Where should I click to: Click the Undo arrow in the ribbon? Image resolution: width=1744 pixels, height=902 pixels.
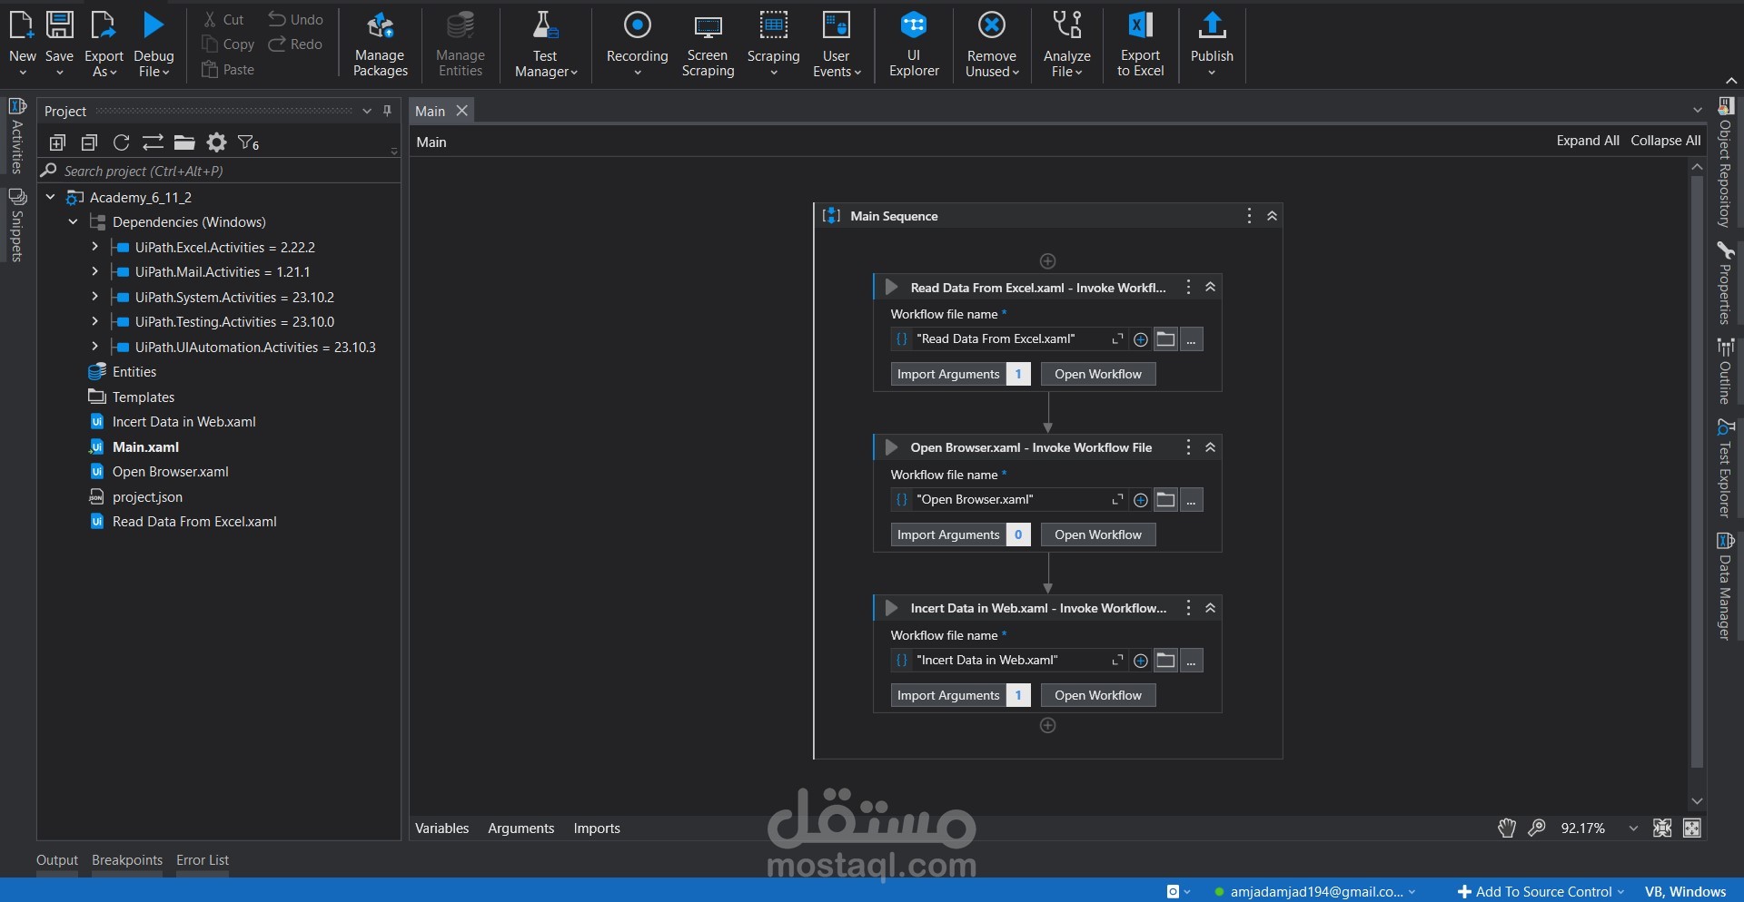[295, 19]
